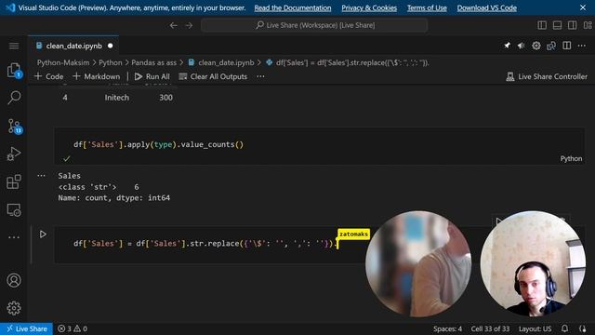Open notifications bell in status bar

564,328
